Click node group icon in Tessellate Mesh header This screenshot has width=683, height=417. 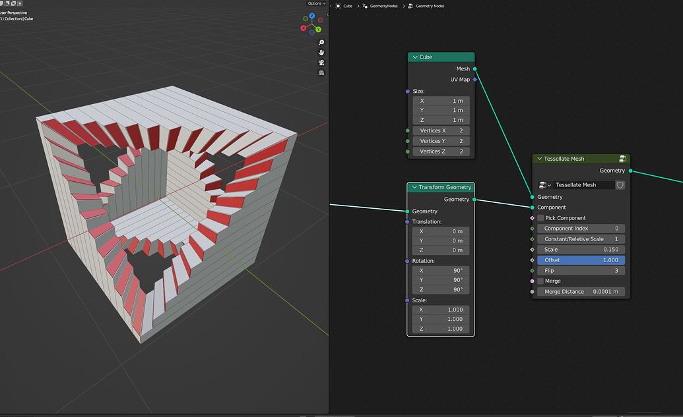click(622, 159)
